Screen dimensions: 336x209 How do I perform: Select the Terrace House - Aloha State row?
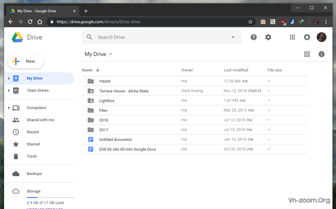click(195, 91)
